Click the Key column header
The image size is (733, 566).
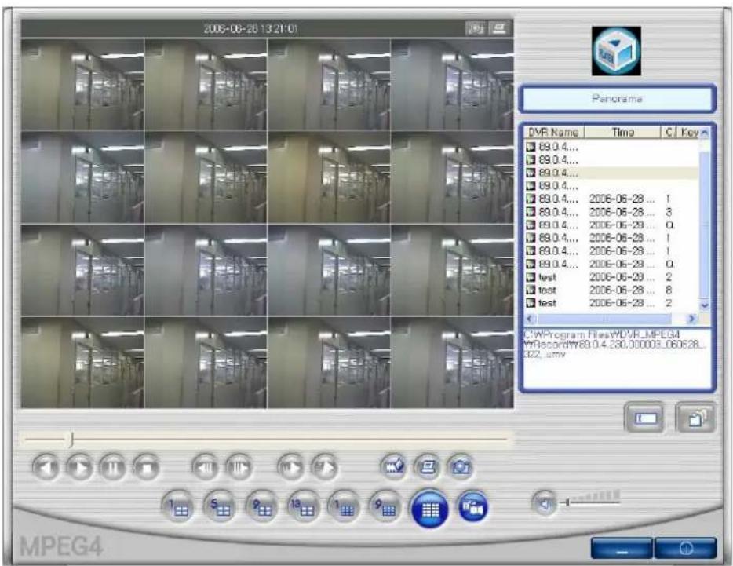coord(688,133)
